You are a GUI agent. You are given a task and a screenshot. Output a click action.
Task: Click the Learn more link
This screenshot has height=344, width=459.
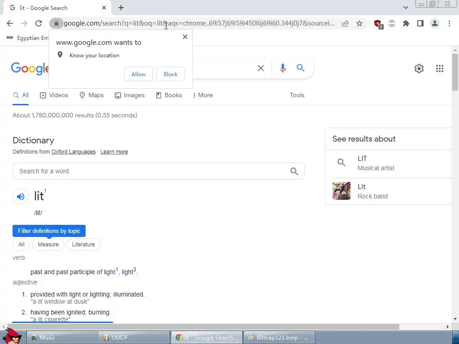click(x=114, y=152)
